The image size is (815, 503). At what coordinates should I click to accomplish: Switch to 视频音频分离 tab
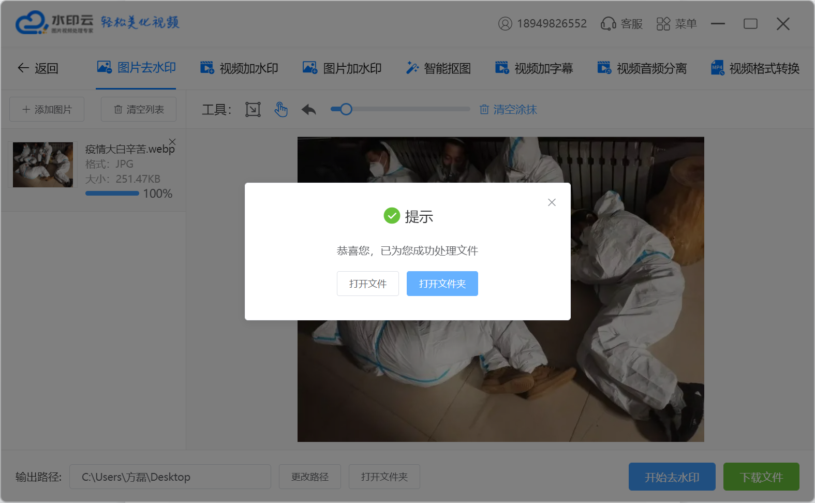pyautogui.click(x=642, y=68)
